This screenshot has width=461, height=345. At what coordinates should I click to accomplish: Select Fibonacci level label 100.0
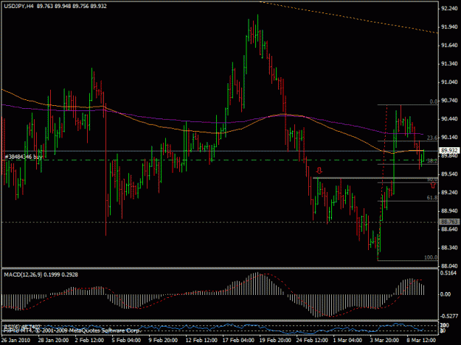(431, 257)
